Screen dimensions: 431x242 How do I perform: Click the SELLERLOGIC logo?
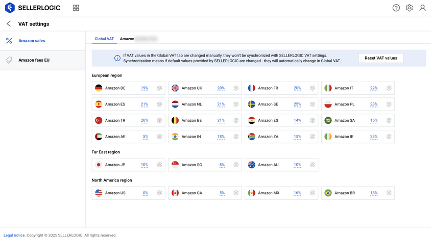[x=33, y=8]
